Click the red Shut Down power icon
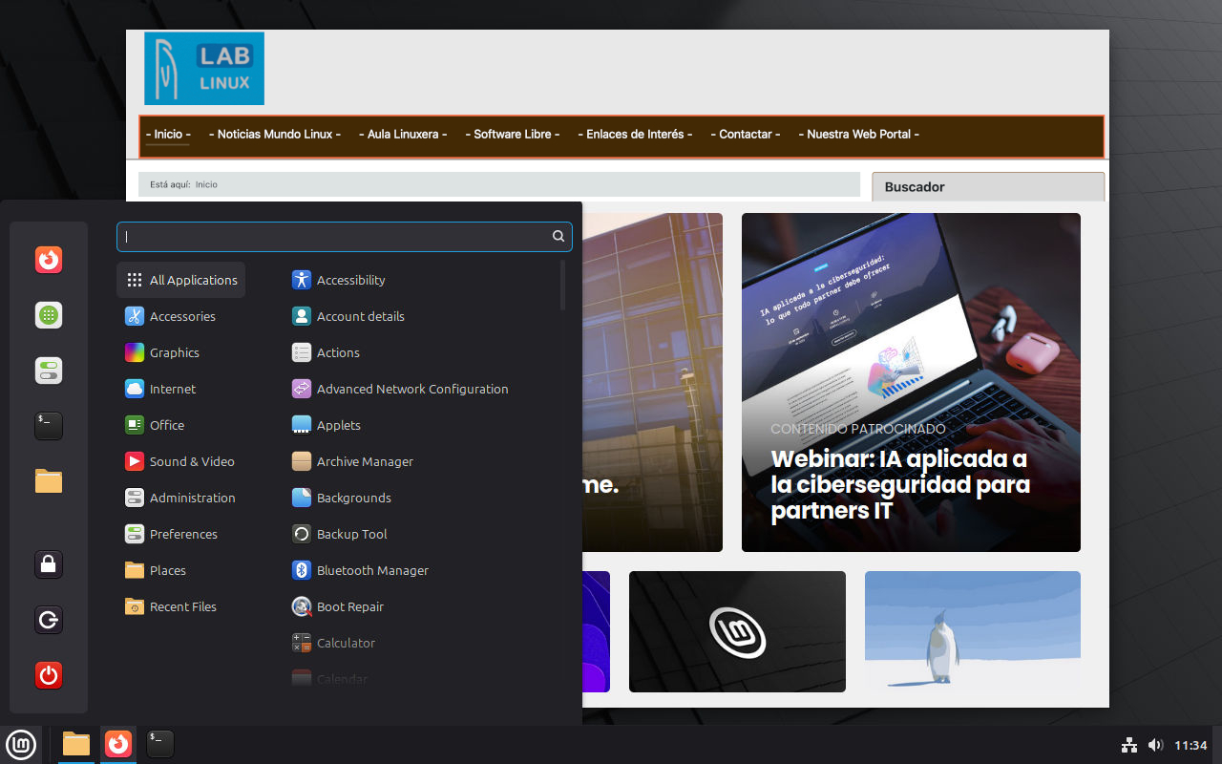The width and height of the screenshot is (1222, 764). point(49,676)
